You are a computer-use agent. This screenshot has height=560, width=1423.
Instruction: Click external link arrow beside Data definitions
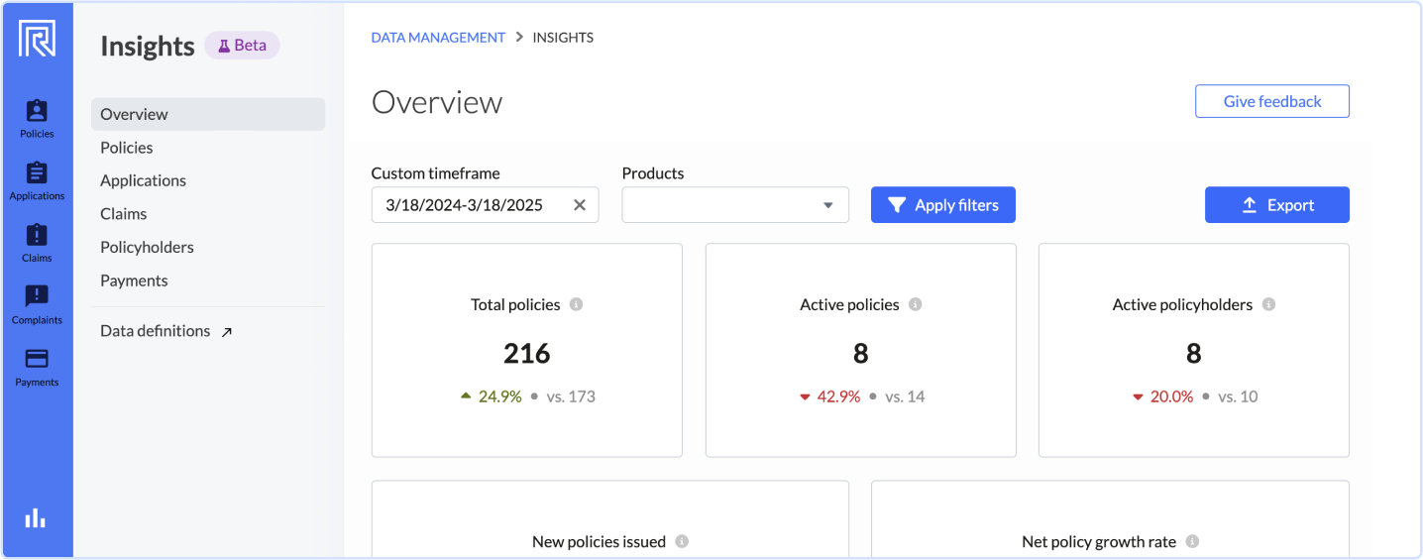click(x=226, y=332)
